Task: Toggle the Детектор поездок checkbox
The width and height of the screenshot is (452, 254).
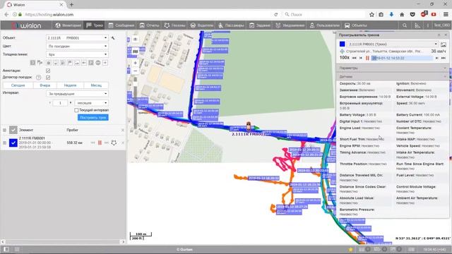Action: pos(48,78)
